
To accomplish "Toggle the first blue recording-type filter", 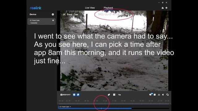I will click(74, 95).
